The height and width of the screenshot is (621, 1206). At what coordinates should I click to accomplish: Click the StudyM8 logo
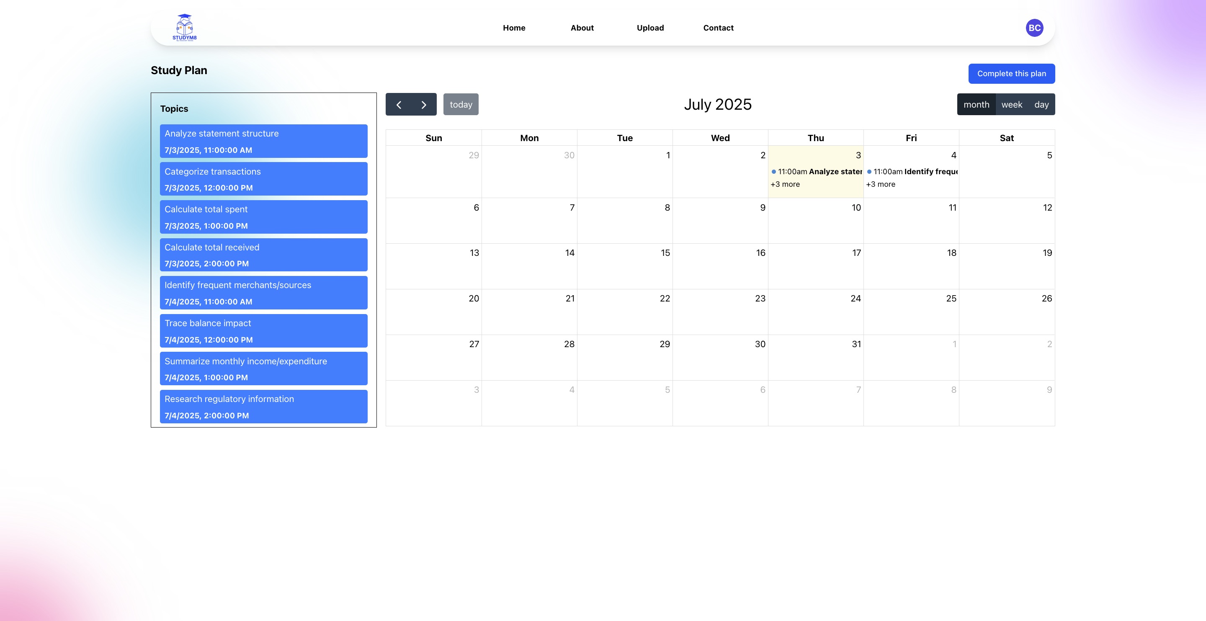[184, 28]
